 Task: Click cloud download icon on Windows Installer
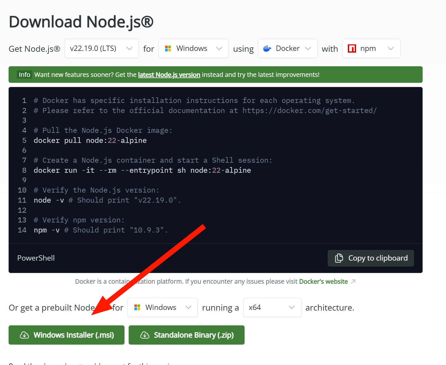[24, 335]
